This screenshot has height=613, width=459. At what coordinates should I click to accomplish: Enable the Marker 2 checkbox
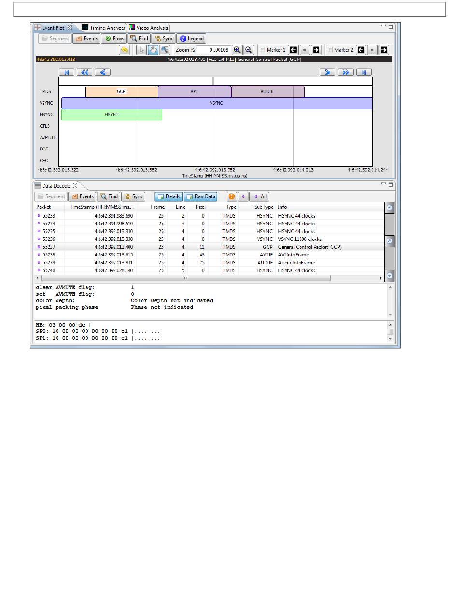tap(330, 50)
